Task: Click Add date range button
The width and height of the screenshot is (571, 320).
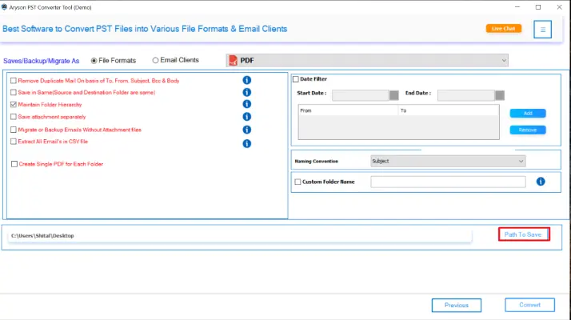Action: pos(528,114)
